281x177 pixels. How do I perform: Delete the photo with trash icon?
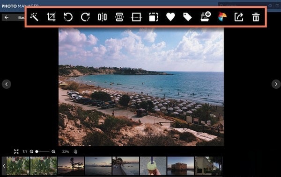256,17
